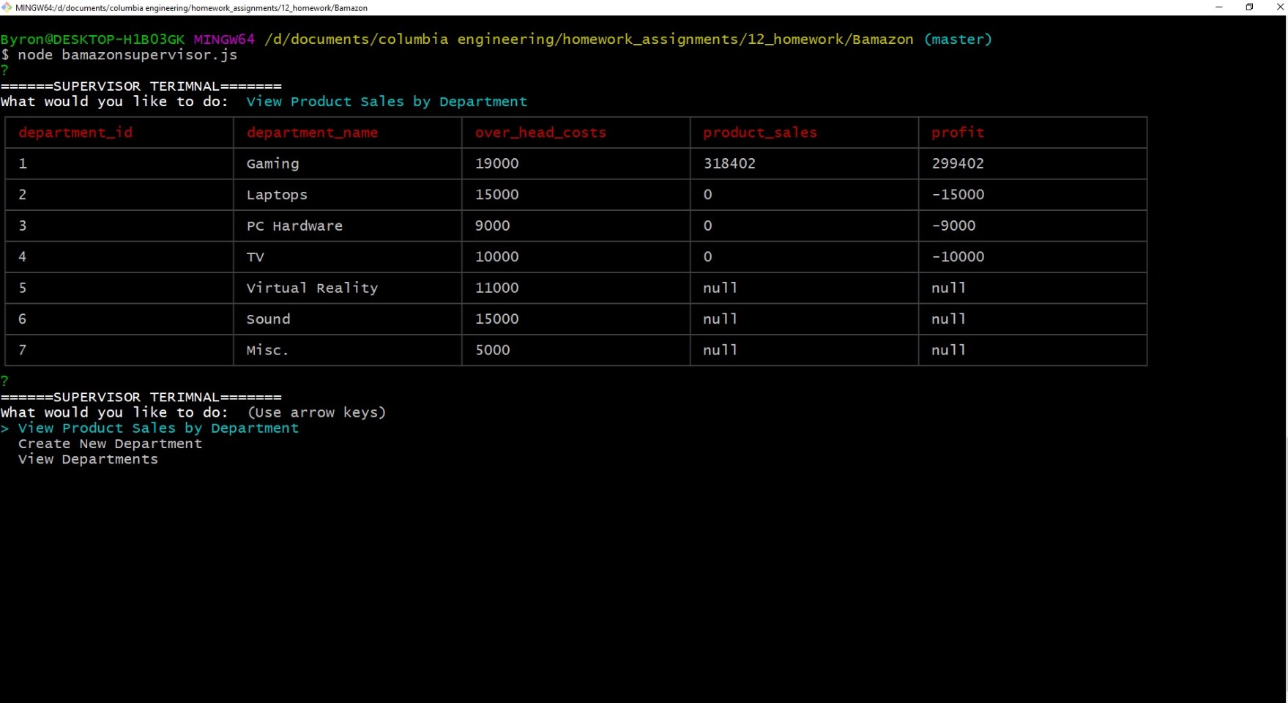Close the MINGW64 terminal window
Image resolution: width=1288 pixels, height=703 pixels.
1279,7
